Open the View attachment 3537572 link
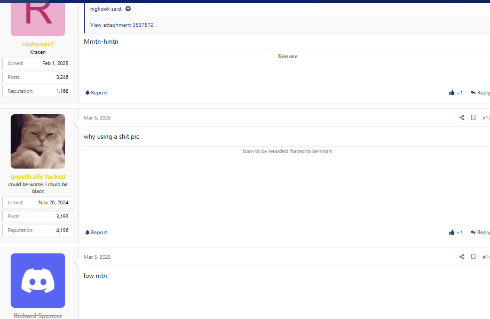This screenshot has width=490, height=319. [122, 25]
